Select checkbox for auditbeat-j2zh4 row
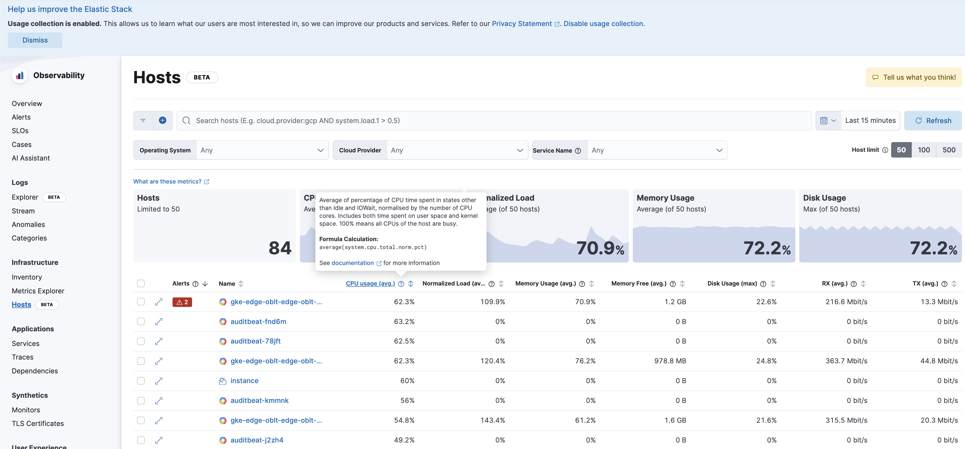965x449 pixels. 141,440
